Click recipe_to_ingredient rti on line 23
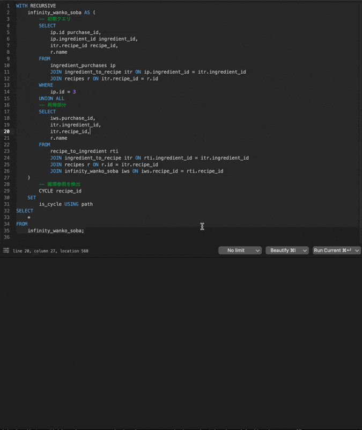This screenshot has height=430, width=362. pyautogui.click(x=84, y=151)
